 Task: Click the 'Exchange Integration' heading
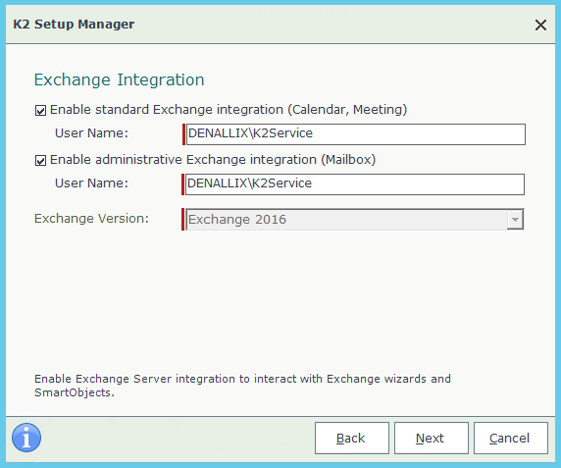tap(119, 79)
